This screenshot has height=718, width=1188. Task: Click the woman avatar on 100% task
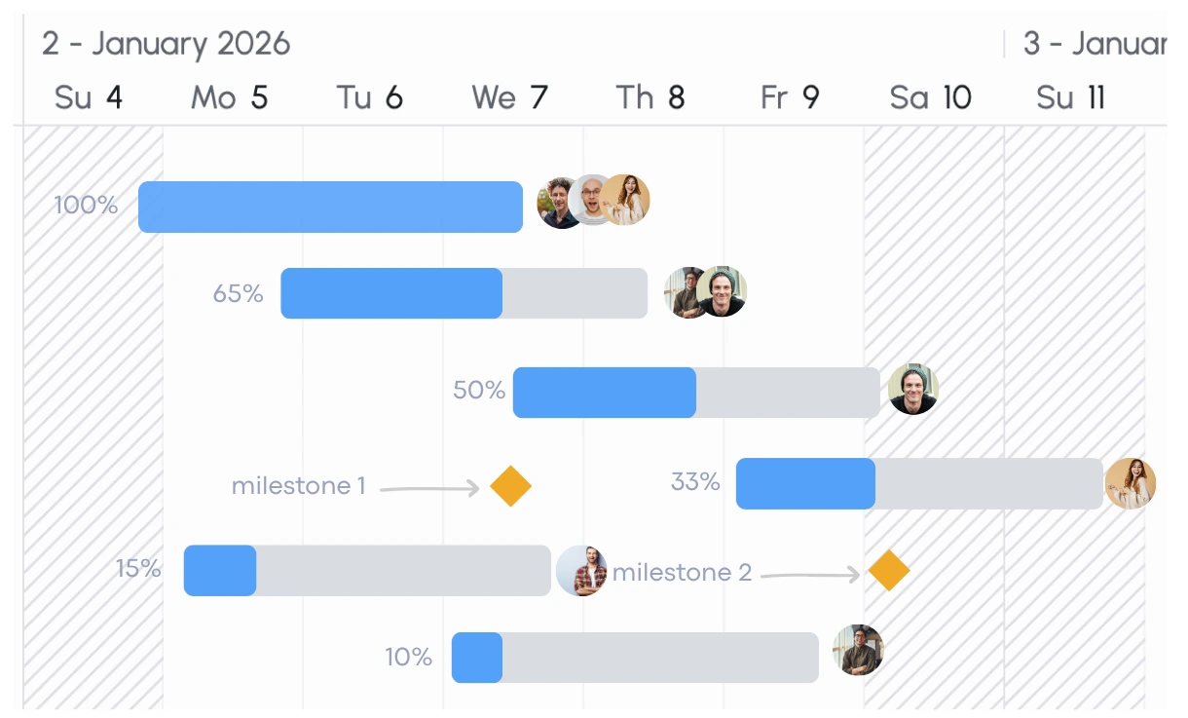pos(626,200)
